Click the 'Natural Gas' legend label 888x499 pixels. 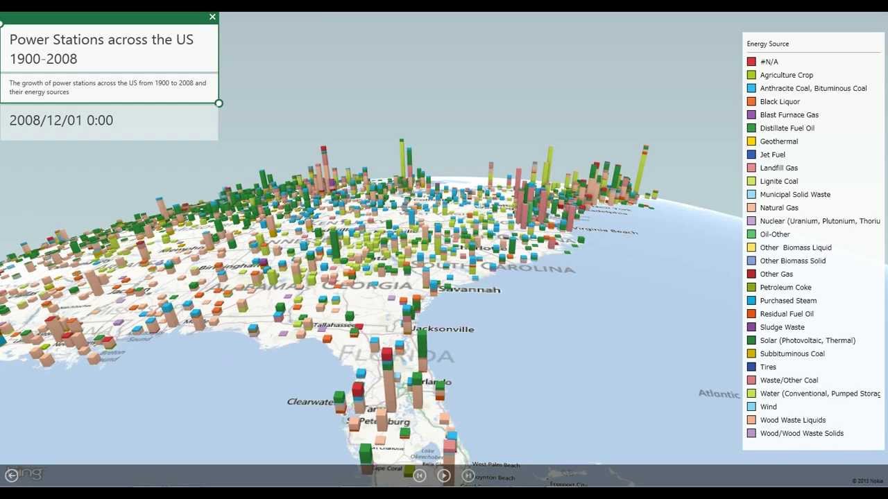(x=779, y=208)
